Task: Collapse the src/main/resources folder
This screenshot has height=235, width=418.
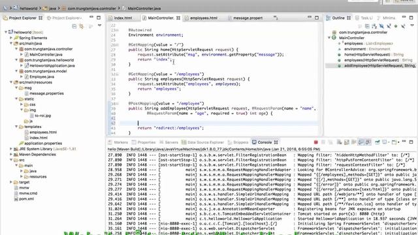Action: click(11, 82)
